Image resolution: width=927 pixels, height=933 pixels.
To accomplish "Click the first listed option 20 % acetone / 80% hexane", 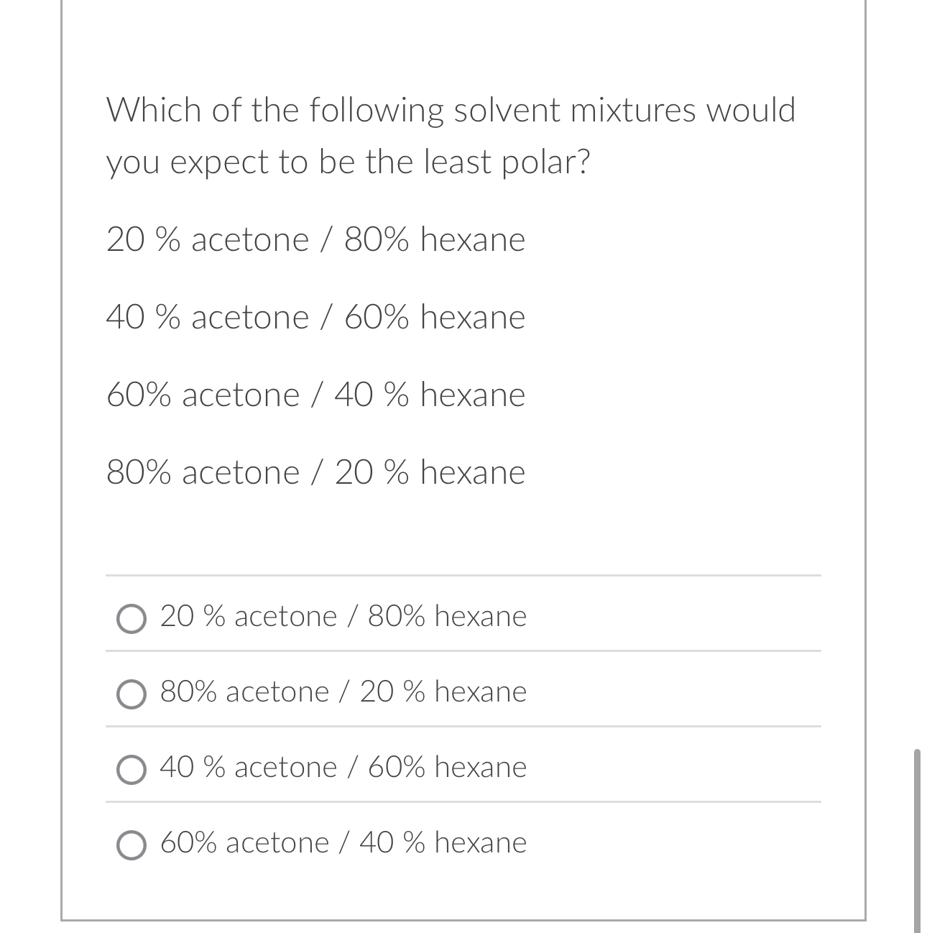I will (x=315, y=239).
